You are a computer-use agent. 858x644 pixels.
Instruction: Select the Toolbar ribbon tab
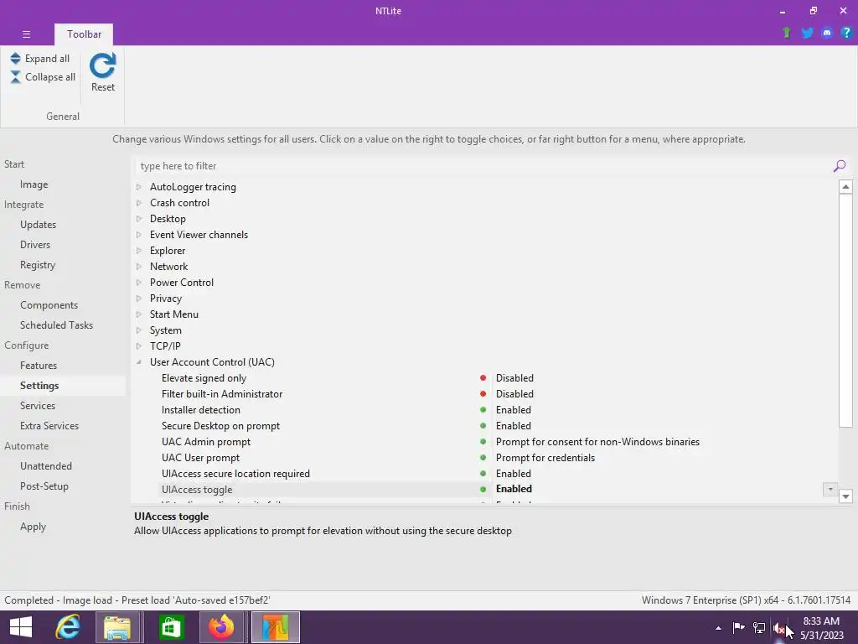coord(84,34)
